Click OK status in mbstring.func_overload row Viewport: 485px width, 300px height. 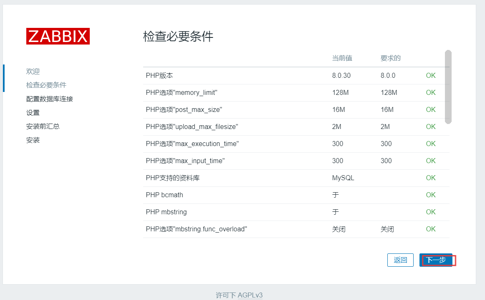(x=431, y=229)
